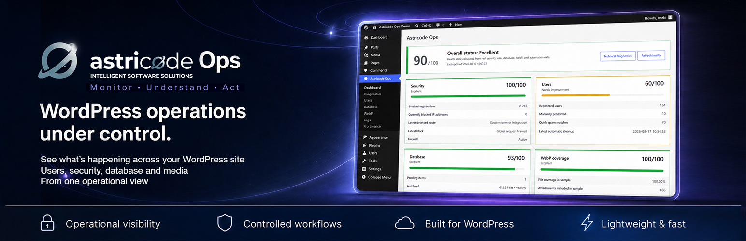Click the Technical diagnostics button
Image resolution: width=746 pixels, height=241 pixels.
(617, 56)
